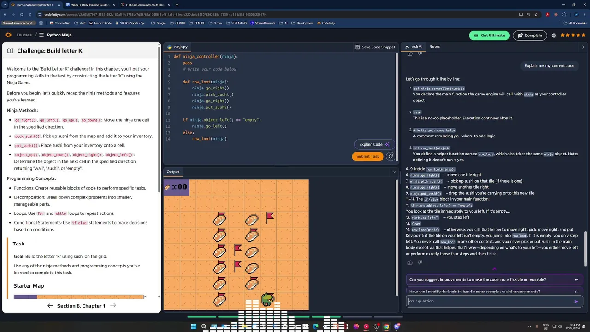Image resolution: width=590 pixels, height=332 pixels.
Task: Switch to the Notes tab
Action: [x=434, y=47]
